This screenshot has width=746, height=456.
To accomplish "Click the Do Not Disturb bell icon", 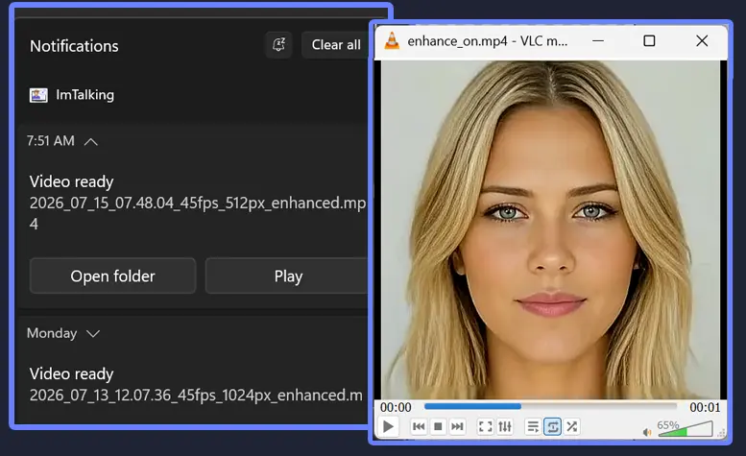I will click(x=278, y=45).
